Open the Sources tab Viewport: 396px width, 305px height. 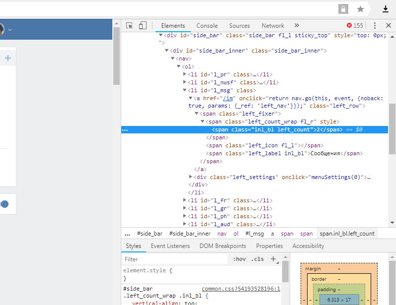pyautogui.click(x=239, y=26)
